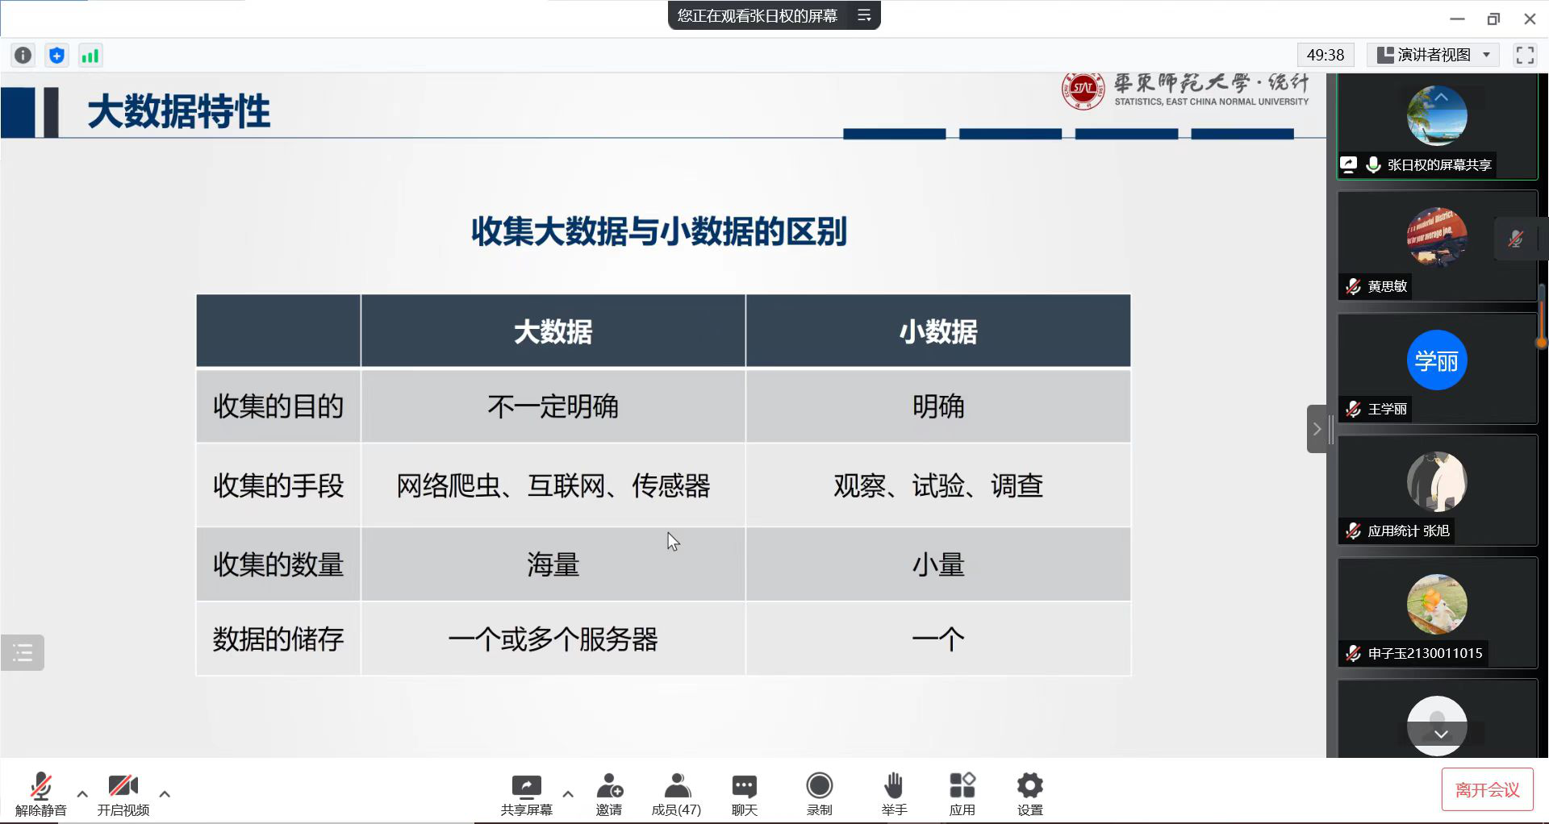Click the blue security shield icon
The image size is (1549, 824).
tap(56, 55)
